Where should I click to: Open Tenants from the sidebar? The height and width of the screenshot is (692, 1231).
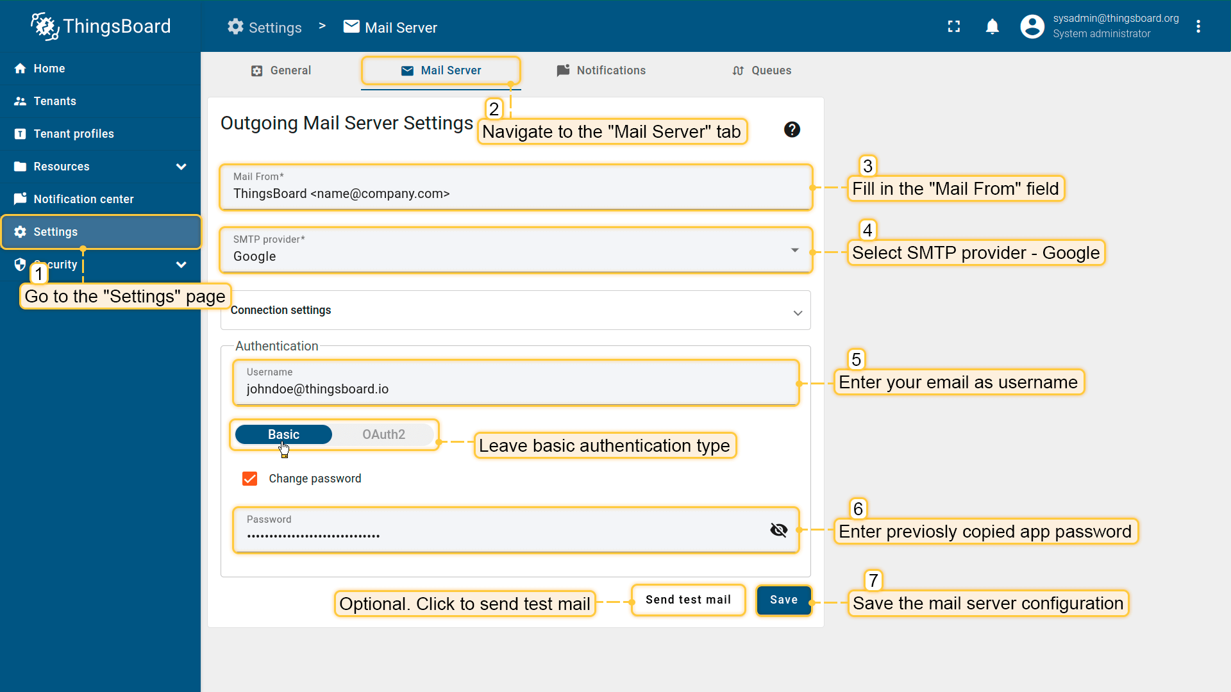(x=54, y=101)
